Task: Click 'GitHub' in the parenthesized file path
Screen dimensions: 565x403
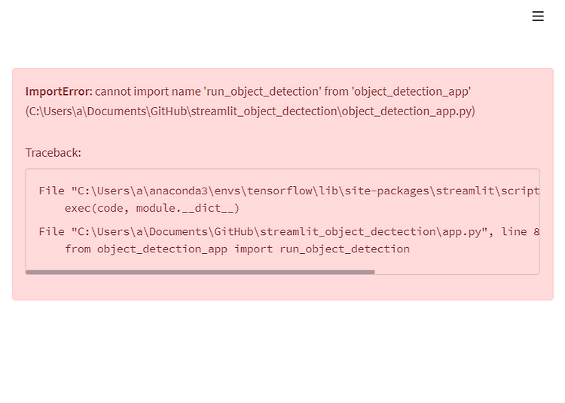Action: coord(168,111)
